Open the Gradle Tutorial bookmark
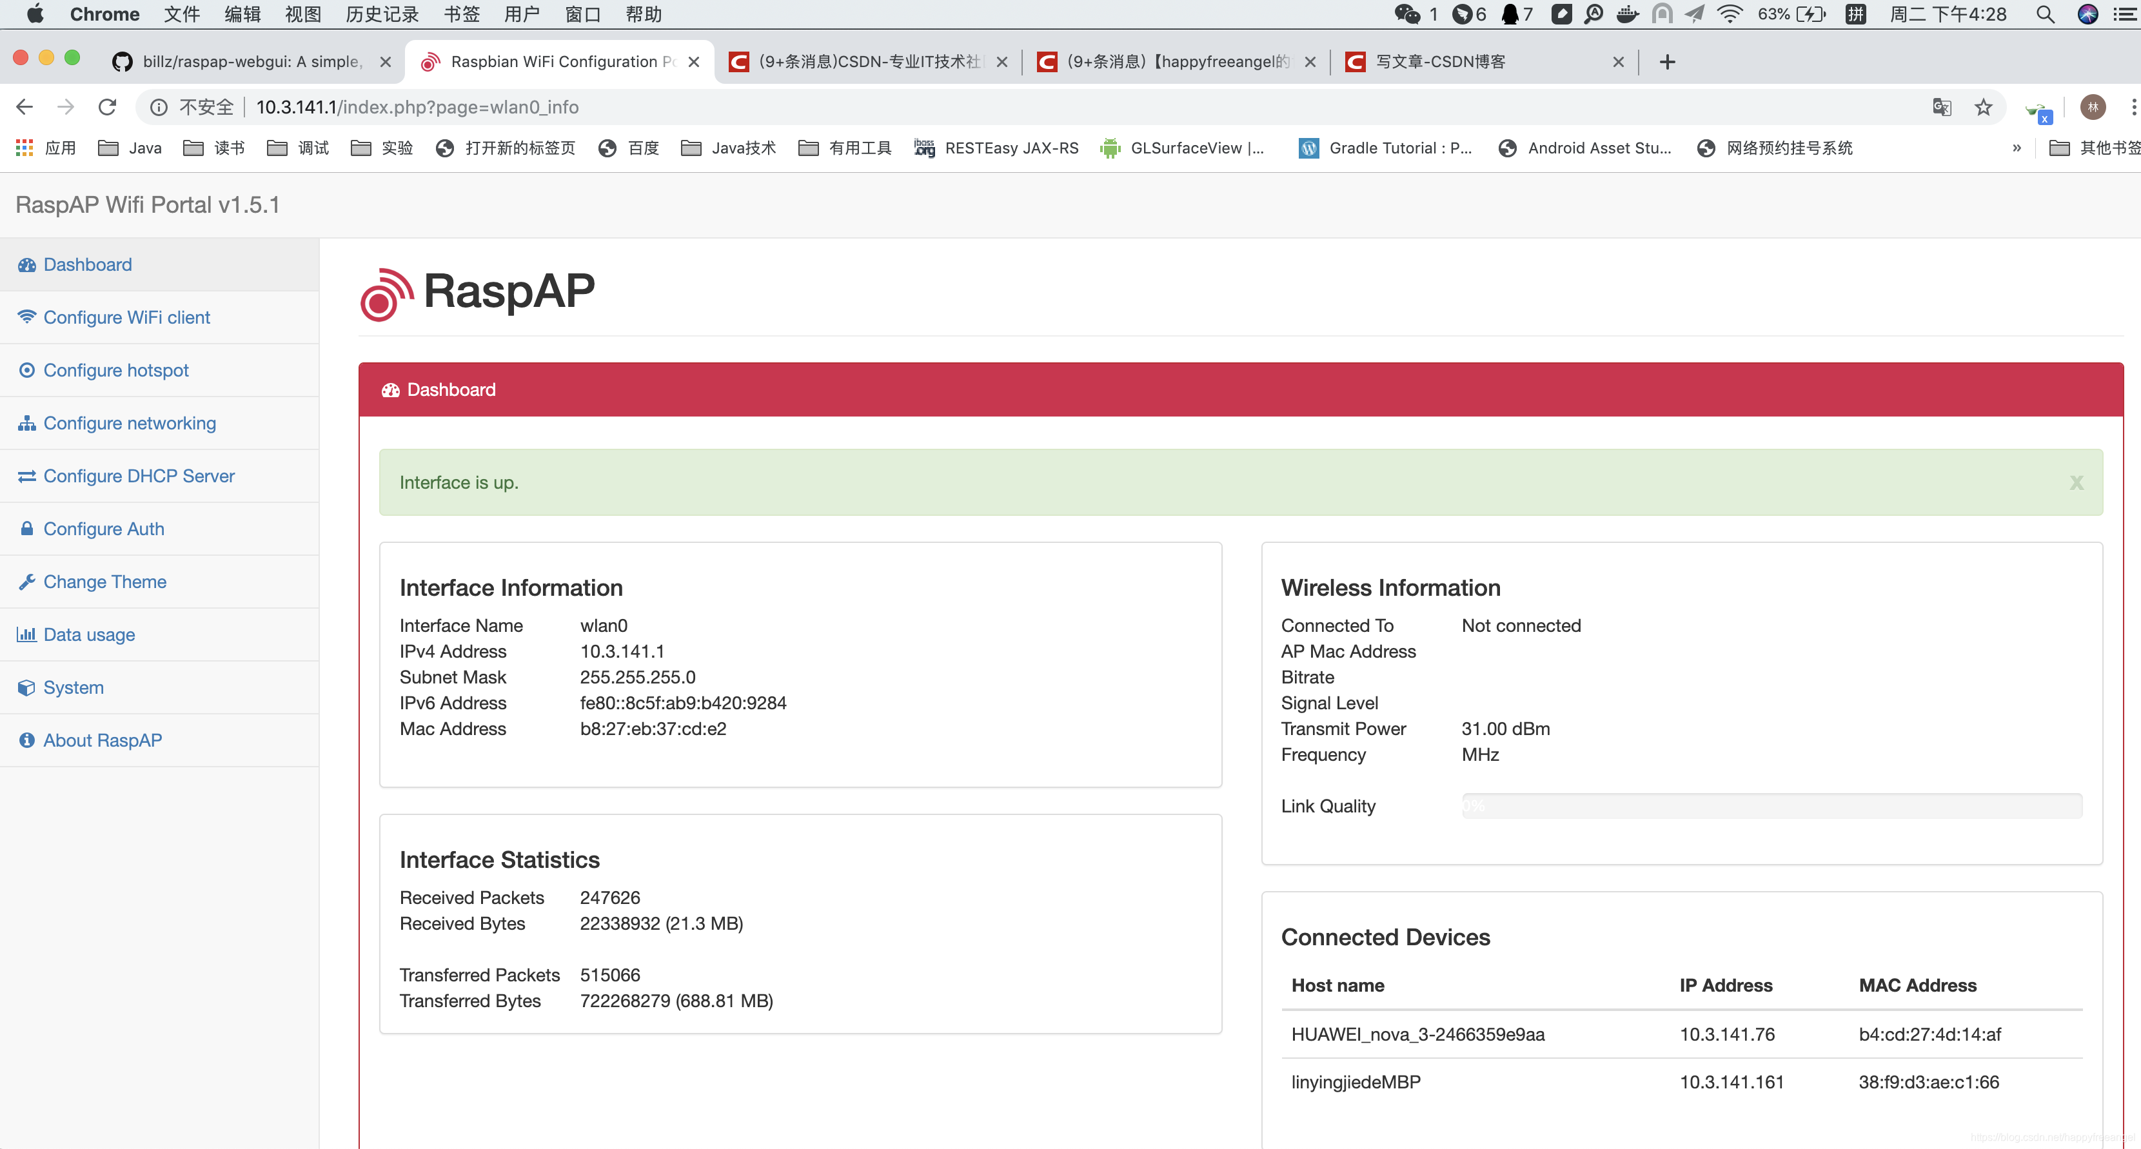This screenshot has width=2141, height=1149. (1385, 148)
